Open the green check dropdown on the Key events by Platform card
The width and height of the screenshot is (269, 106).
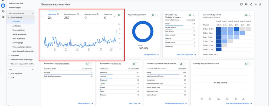pyautogui.click(x=154, y=15)
